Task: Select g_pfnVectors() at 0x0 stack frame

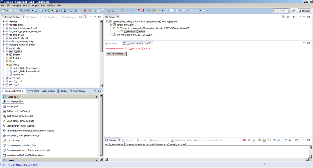Action: click(x=134, y=32)
